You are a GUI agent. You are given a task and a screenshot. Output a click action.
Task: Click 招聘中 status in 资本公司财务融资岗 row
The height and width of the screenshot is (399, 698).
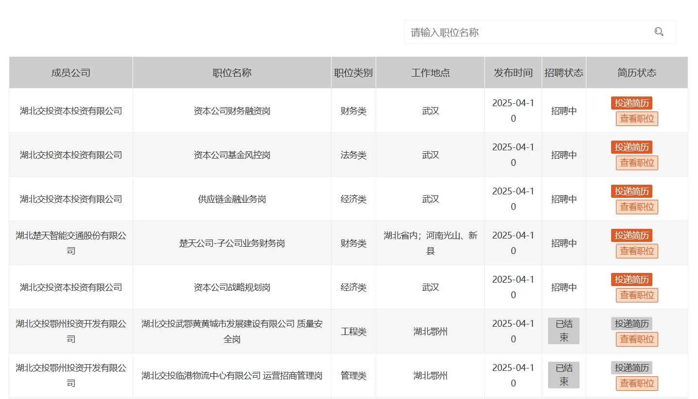tap(564, 111)
